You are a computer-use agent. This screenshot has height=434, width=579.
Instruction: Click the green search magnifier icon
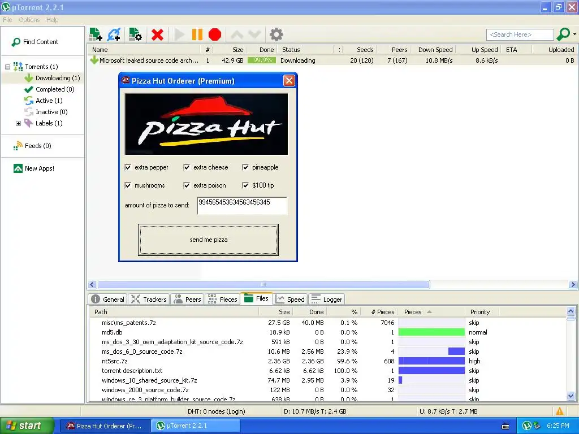point(563,34)
